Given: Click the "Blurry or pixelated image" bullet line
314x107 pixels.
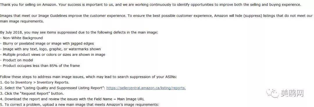Looking at the screenshot, I should [47, 43].
